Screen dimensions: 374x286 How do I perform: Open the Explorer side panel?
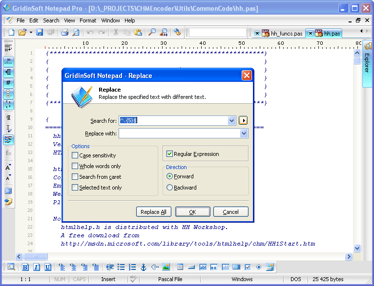click(367, 64)
